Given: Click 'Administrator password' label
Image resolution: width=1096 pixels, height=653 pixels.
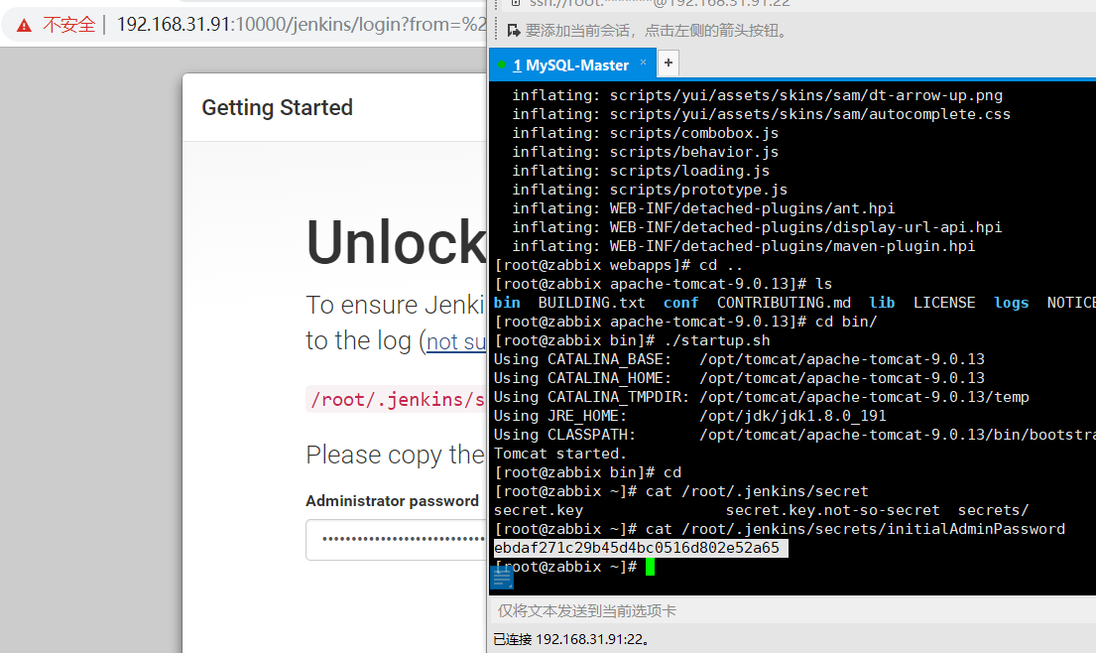Looking at the screenshot, I should (x=392, y=501).
